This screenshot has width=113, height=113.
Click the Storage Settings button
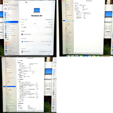pyautogui.click(x=47, y=55)
